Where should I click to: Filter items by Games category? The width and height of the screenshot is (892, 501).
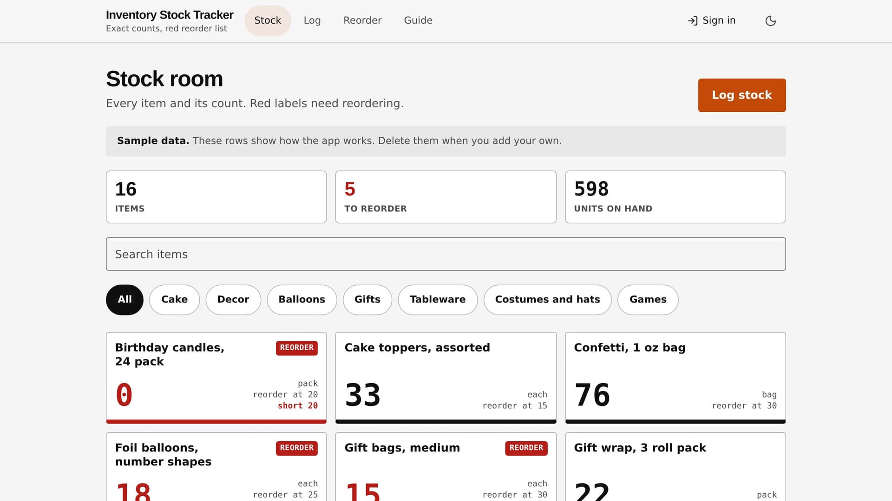[x=648, y=300]
